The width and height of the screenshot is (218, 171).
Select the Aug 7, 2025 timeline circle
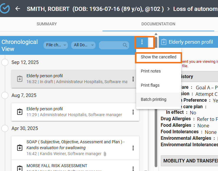[x=5, y=95]
